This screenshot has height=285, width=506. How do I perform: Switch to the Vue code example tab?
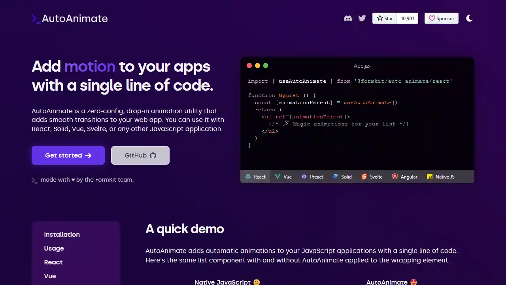283,177
